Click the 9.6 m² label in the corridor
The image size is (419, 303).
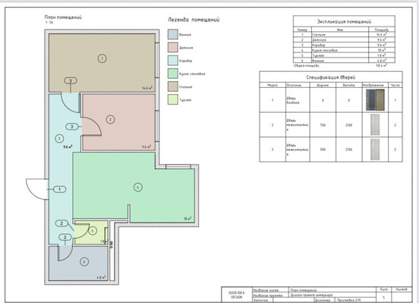coord(68,147)
